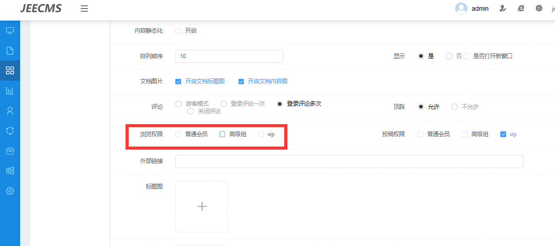Uncheck vip under 投稿权限
This screenshot has height=246, width=555.
(503, 134)
